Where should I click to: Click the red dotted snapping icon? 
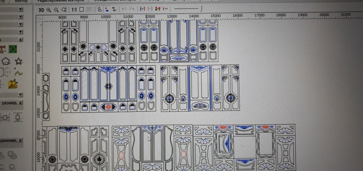point(165,9)
